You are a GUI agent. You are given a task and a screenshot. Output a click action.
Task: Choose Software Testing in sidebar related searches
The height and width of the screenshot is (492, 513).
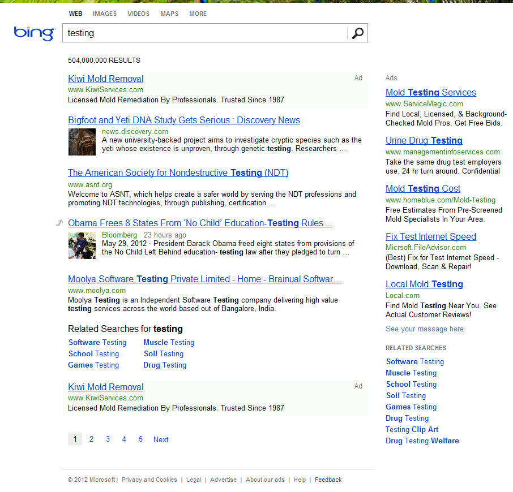coord(415,362)
